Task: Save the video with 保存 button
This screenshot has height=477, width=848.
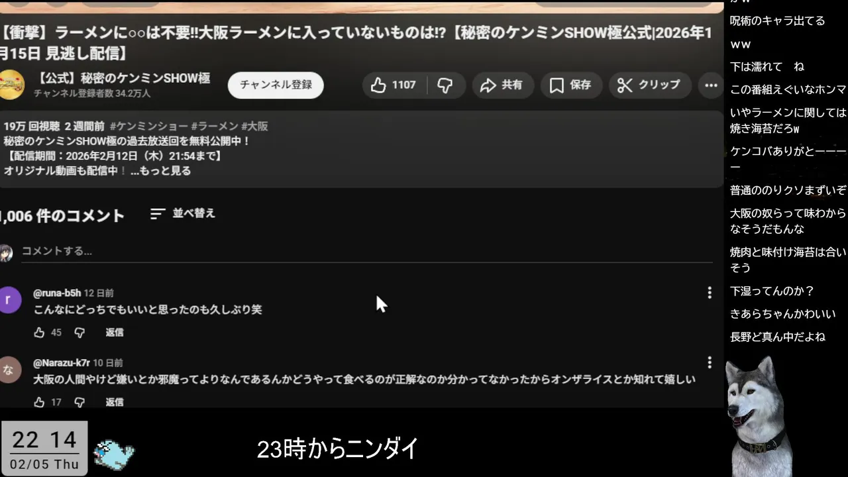Action: pos(571,85)
